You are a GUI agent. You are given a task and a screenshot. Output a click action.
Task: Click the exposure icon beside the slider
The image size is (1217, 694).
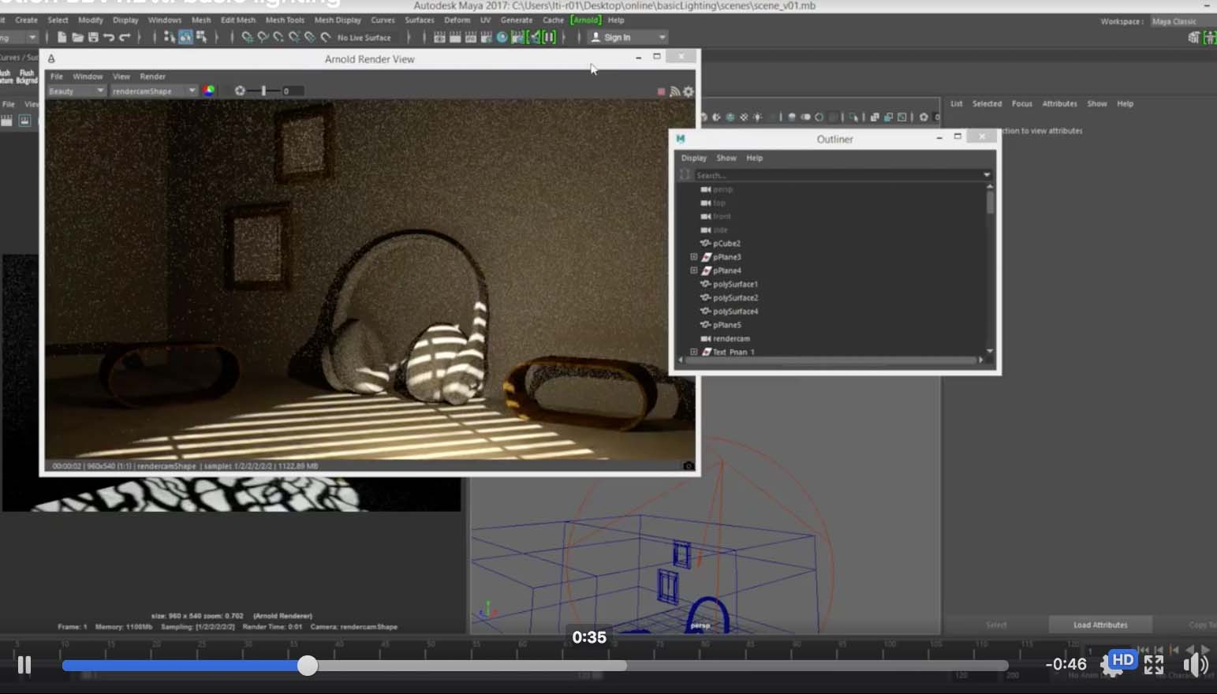[240, 91]
